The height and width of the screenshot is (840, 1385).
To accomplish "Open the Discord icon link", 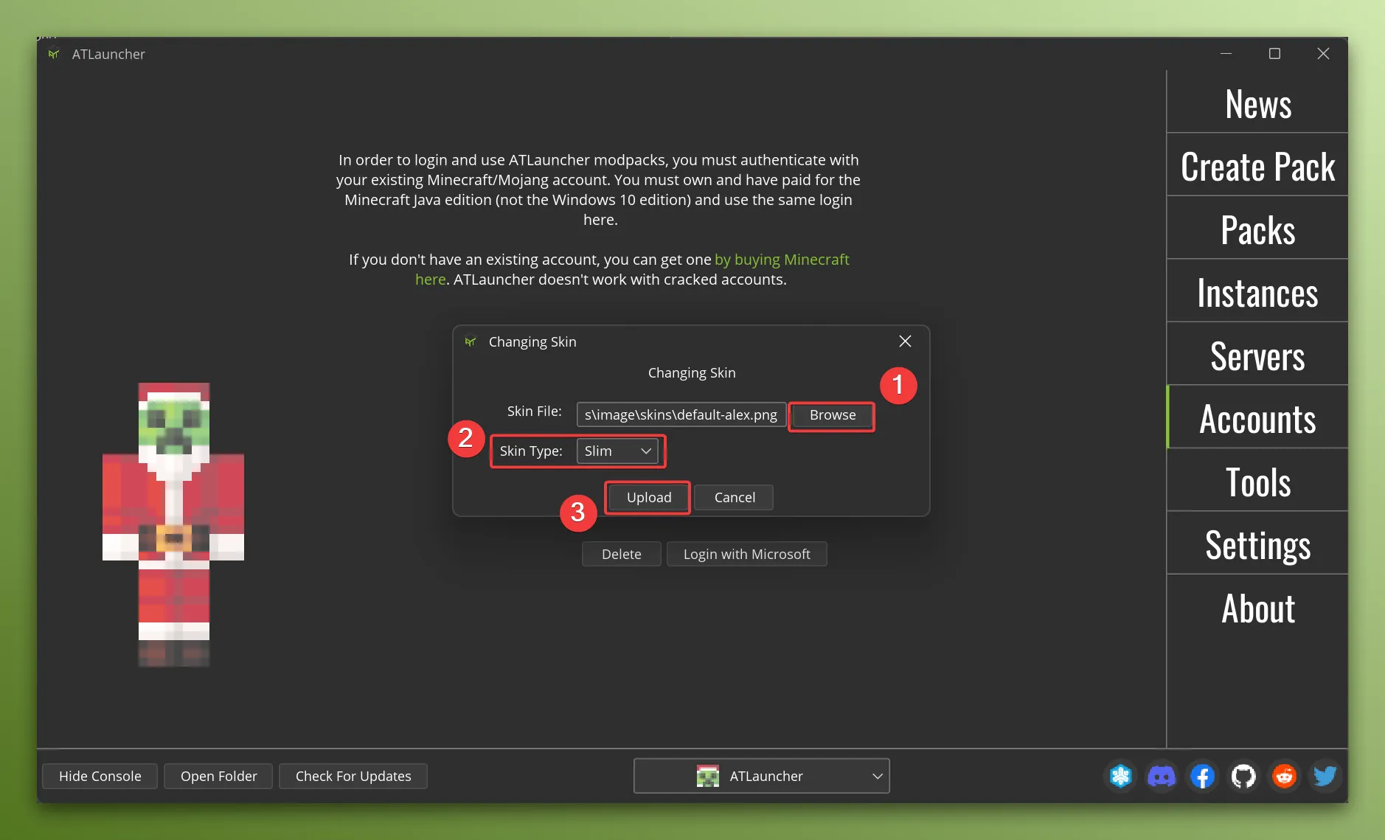I will (x=1162, y=776).
